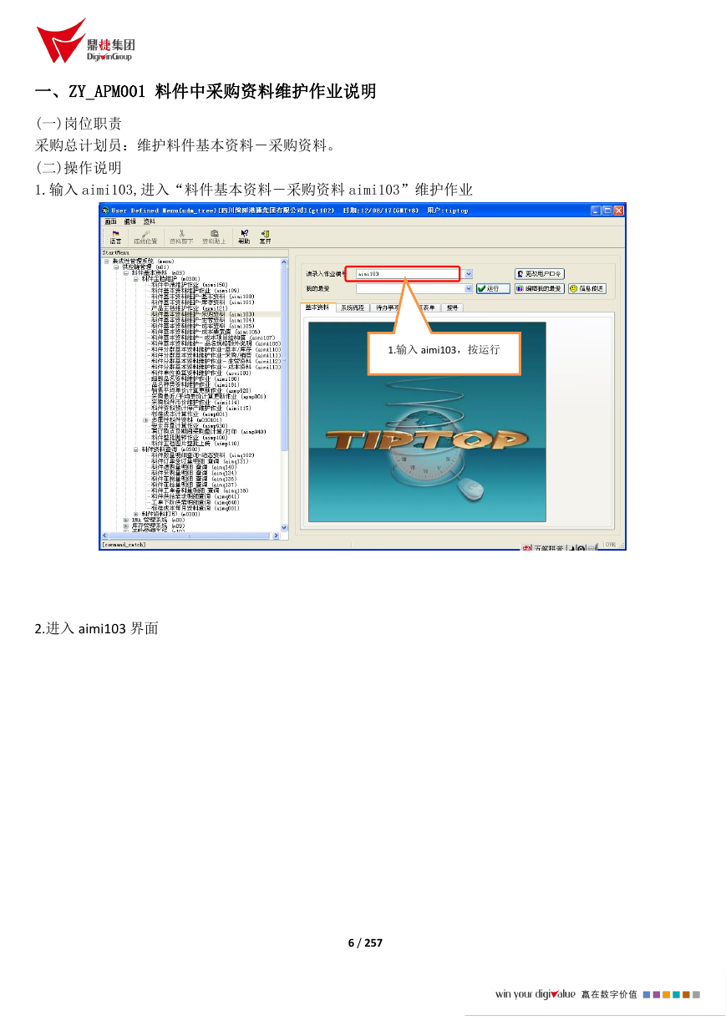Select the (aimi115) tree item

[201, 408]
